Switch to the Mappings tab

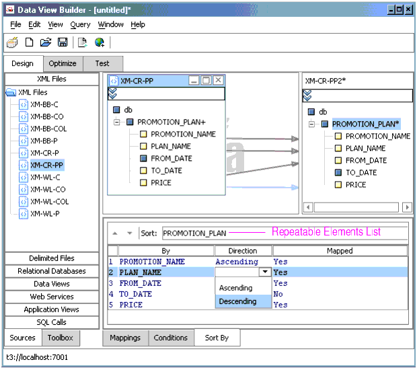pyautogui.click(x=125, y=338)
